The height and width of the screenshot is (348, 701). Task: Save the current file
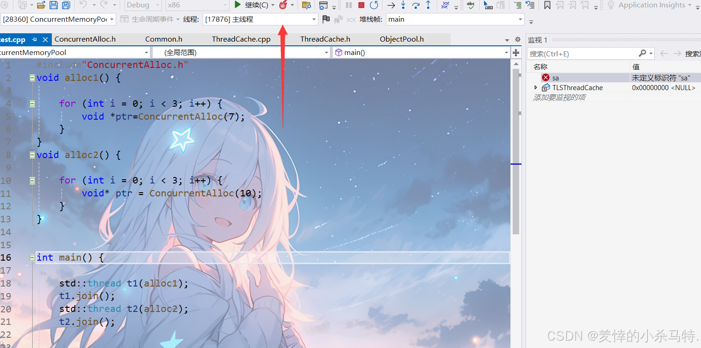pos(53,5)
